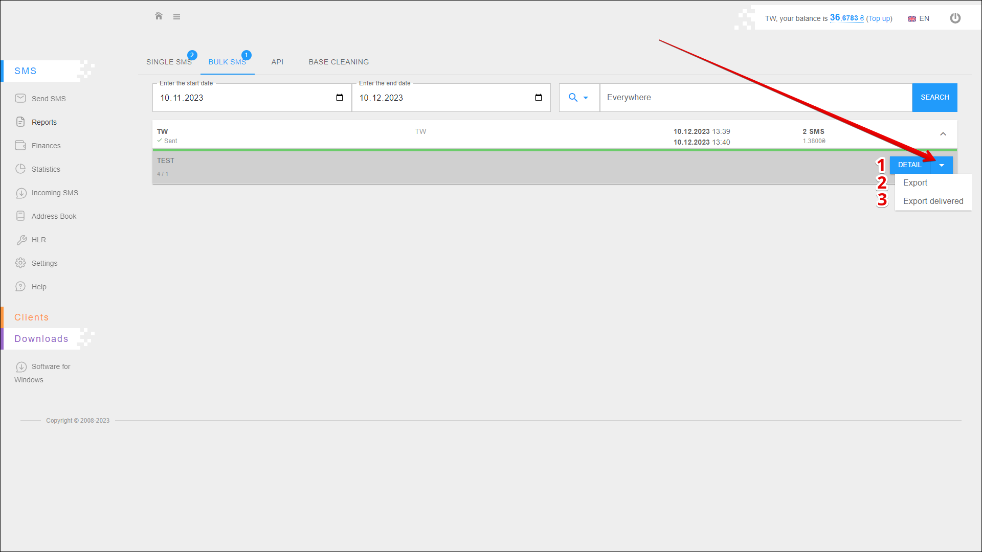Screen dimensions: 982x552
Task: Collapse the TW campaign row chevron
Action: pyautogui.click(x=943, y=134)
